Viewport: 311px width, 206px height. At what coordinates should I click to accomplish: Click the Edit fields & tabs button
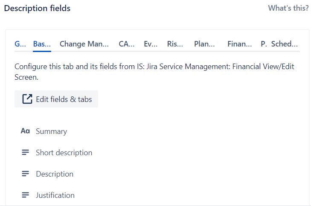[x=56, y=99]
